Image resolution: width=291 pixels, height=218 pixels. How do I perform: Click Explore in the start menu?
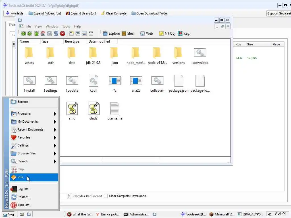[34, 102]
